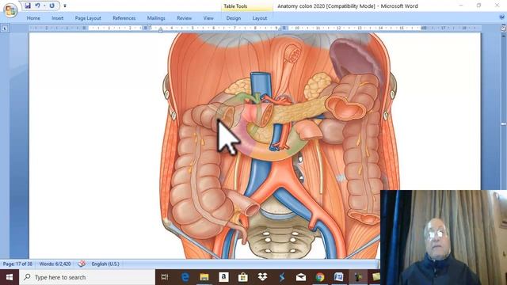Click 'Words: 6/2,420' in status bar
The image size is (507, 285).
(55, 264)
